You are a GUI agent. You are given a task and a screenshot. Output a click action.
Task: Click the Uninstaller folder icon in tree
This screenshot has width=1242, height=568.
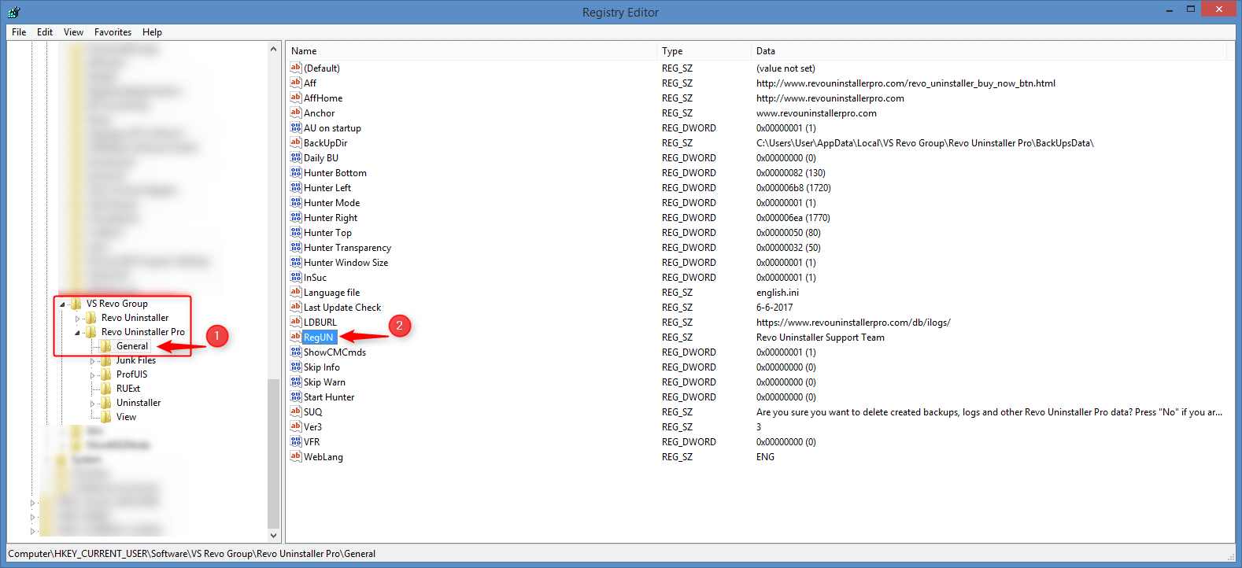[106, 403]
